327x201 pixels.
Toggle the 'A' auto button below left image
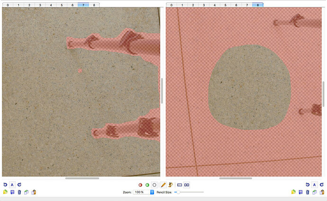[x=12, y=184]
